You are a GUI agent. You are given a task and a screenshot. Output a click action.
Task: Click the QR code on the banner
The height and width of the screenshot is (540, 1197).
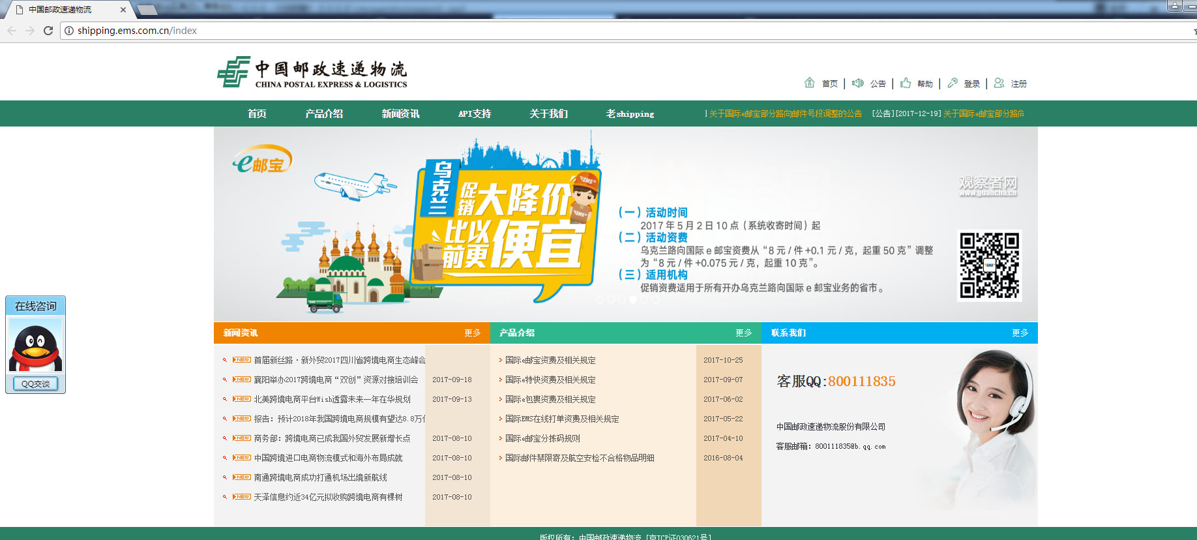click(989, 265)
